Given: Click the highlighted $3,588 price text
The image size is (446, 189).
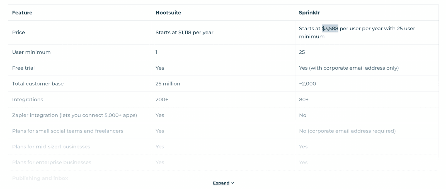Looking at the screenshot, I should 330,28.
